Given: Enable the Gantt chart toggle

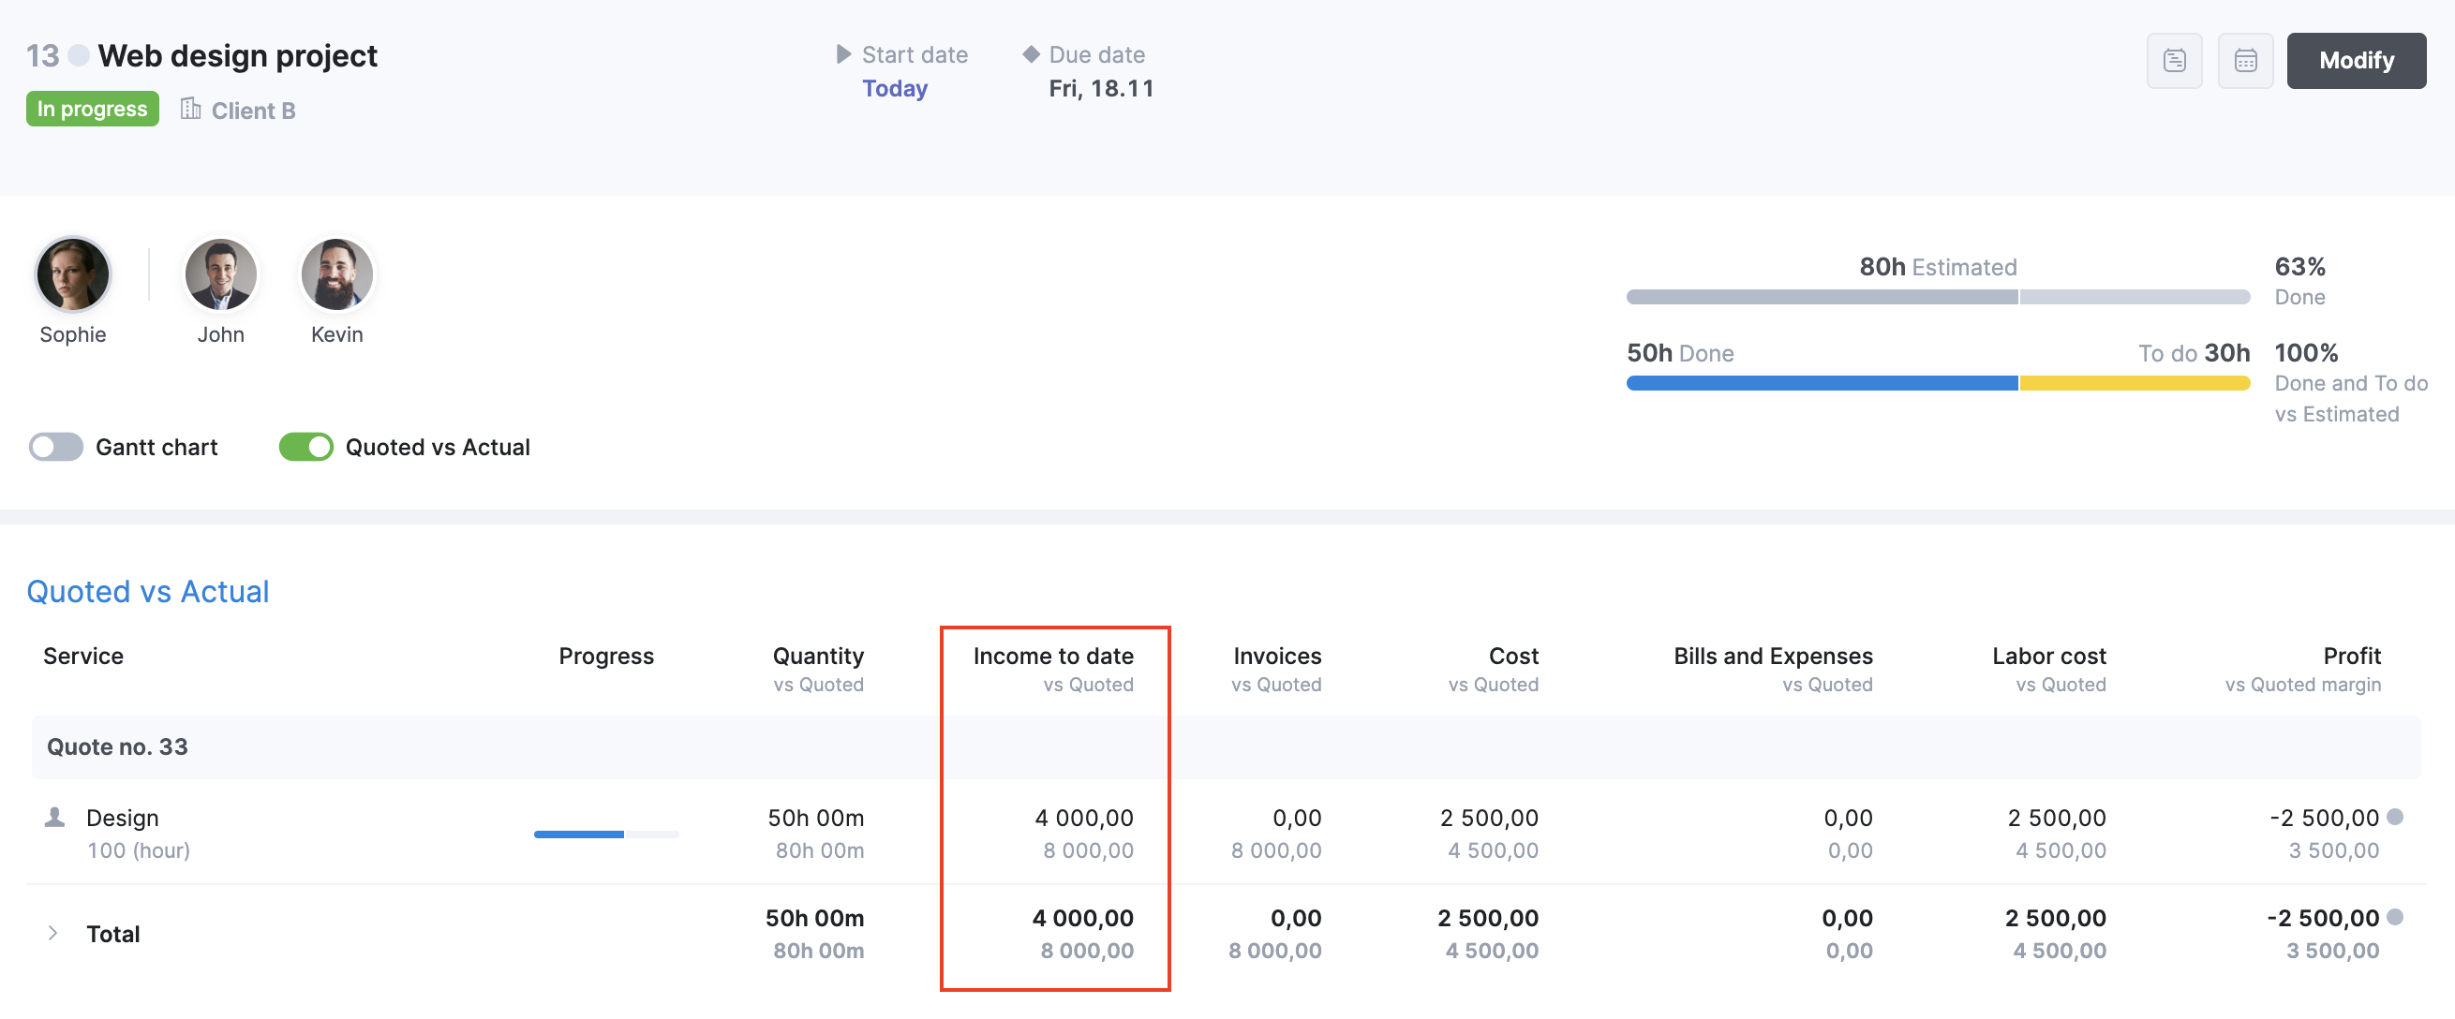Looking at the screenshot, I should coord(56,447).
